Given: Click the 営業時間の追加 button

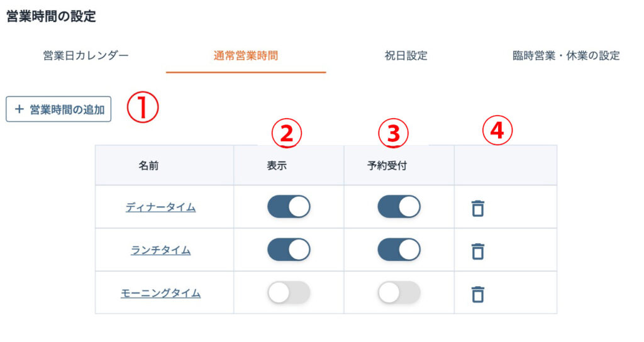Looking at the screenshot, I should coord(58,109).
